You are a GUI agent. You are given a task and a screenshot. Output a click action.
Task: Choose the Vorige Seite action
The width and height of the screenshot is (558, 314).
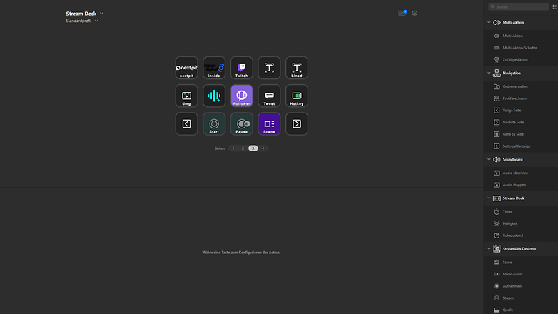pyautogui.click(x=521, y=111)
